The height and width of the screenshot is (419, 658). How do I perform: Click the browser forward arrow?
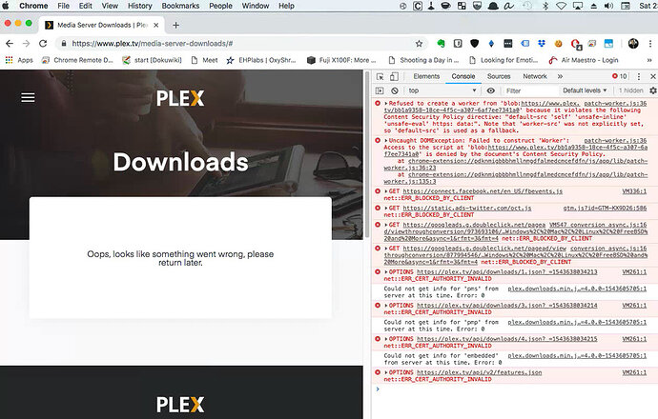[26, 43]
